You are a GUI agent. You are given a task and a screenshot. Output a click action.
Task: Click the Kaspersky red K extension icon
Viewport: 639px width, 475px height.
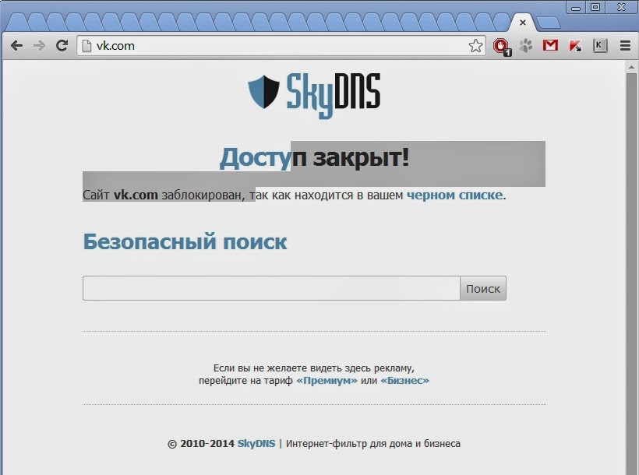coord(575,46)
